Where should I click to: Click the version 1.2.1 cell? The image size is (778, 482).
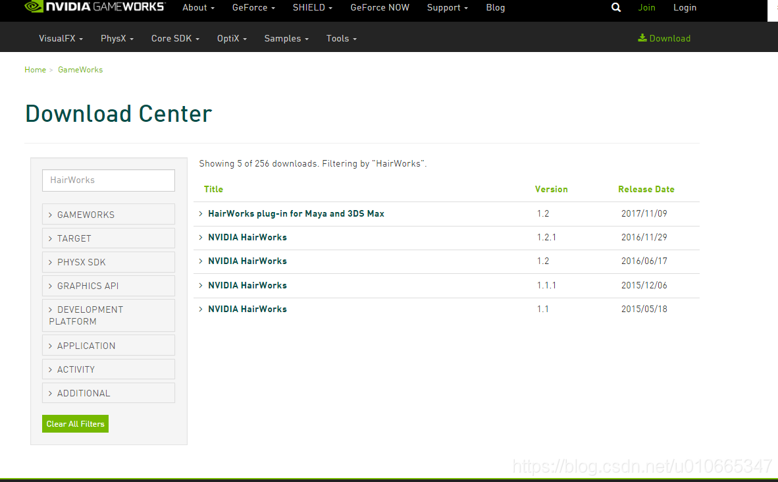[x=546, y=237]
